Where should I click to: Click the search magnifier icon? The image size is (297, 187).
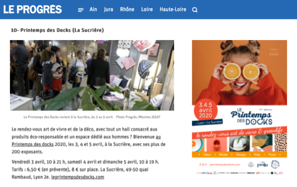tap(195, 10)
